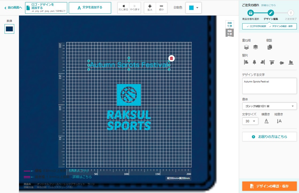This screenshot has height=193, width=299.
Task: Align left using the first 整列 icon
Action: click(246, 62)
